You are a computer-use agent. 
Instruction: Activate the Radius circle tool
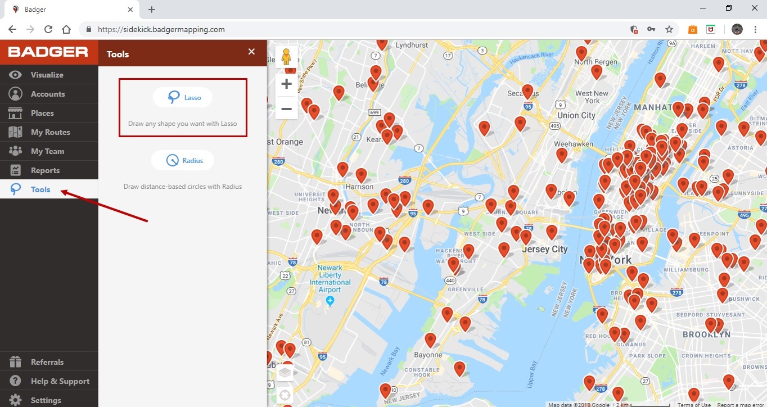pyautogui.click(x=182, y=160)
